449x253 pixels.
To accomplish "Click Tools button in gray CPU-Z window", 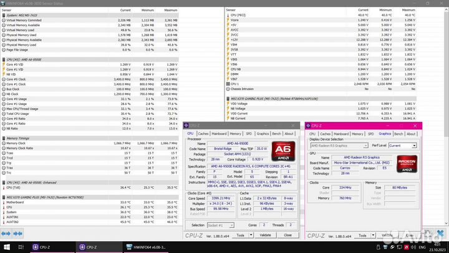I will pos(240,235).
